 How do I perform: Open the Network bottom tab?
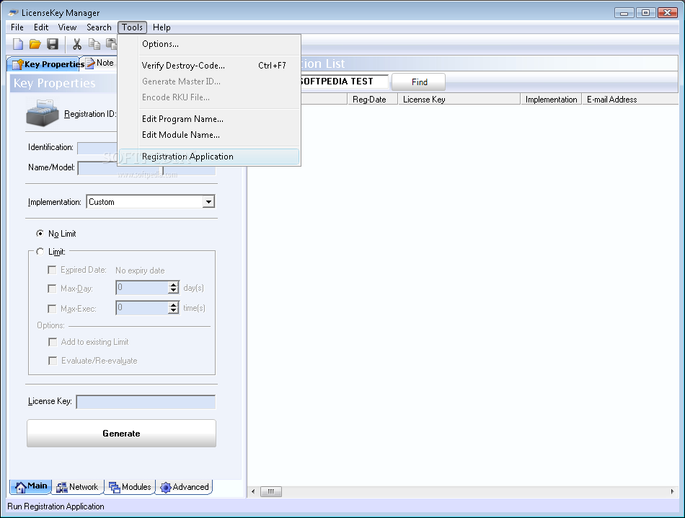tap(77, 486)
